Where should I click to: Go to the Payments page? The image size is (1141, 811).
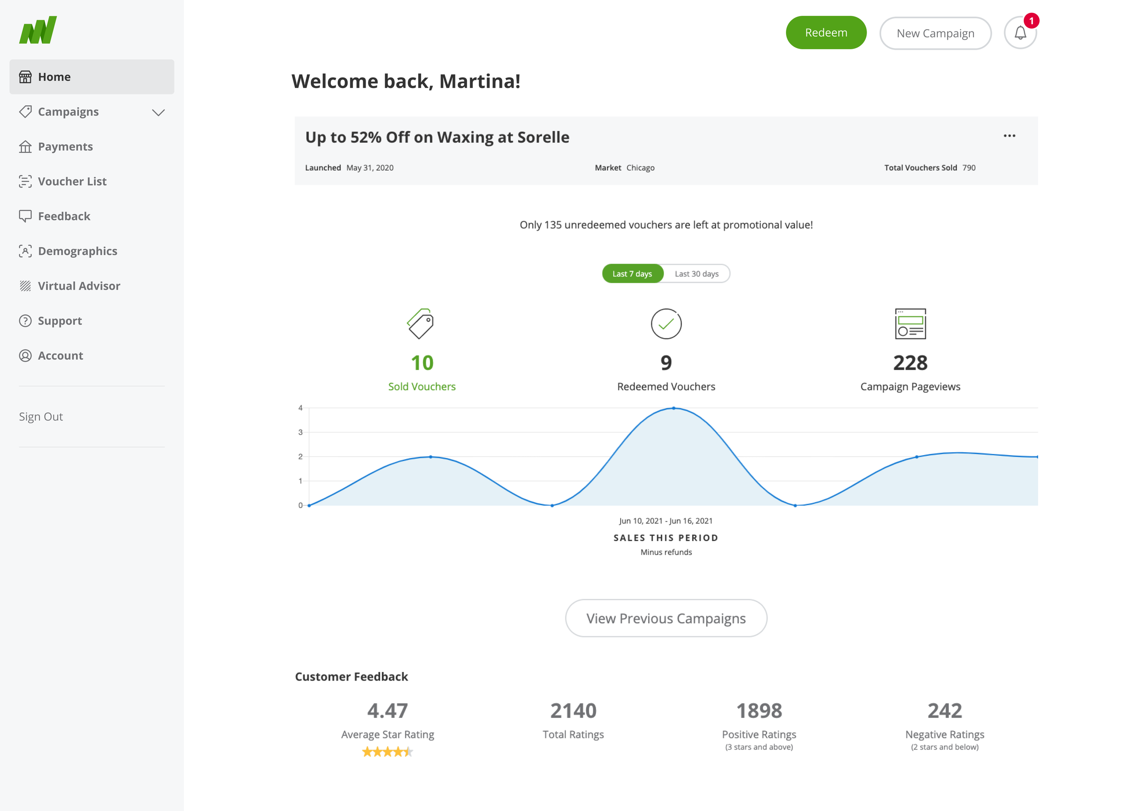(65, 146)
